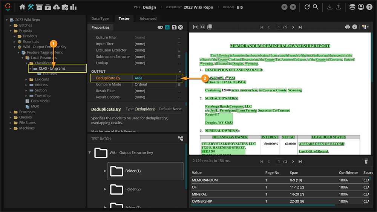Click the Deduplicate By value field
Screen dimensions: 377x212
155,78
